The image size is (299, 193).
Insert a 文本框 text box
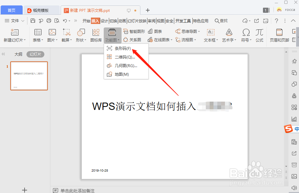click(211, 35)
